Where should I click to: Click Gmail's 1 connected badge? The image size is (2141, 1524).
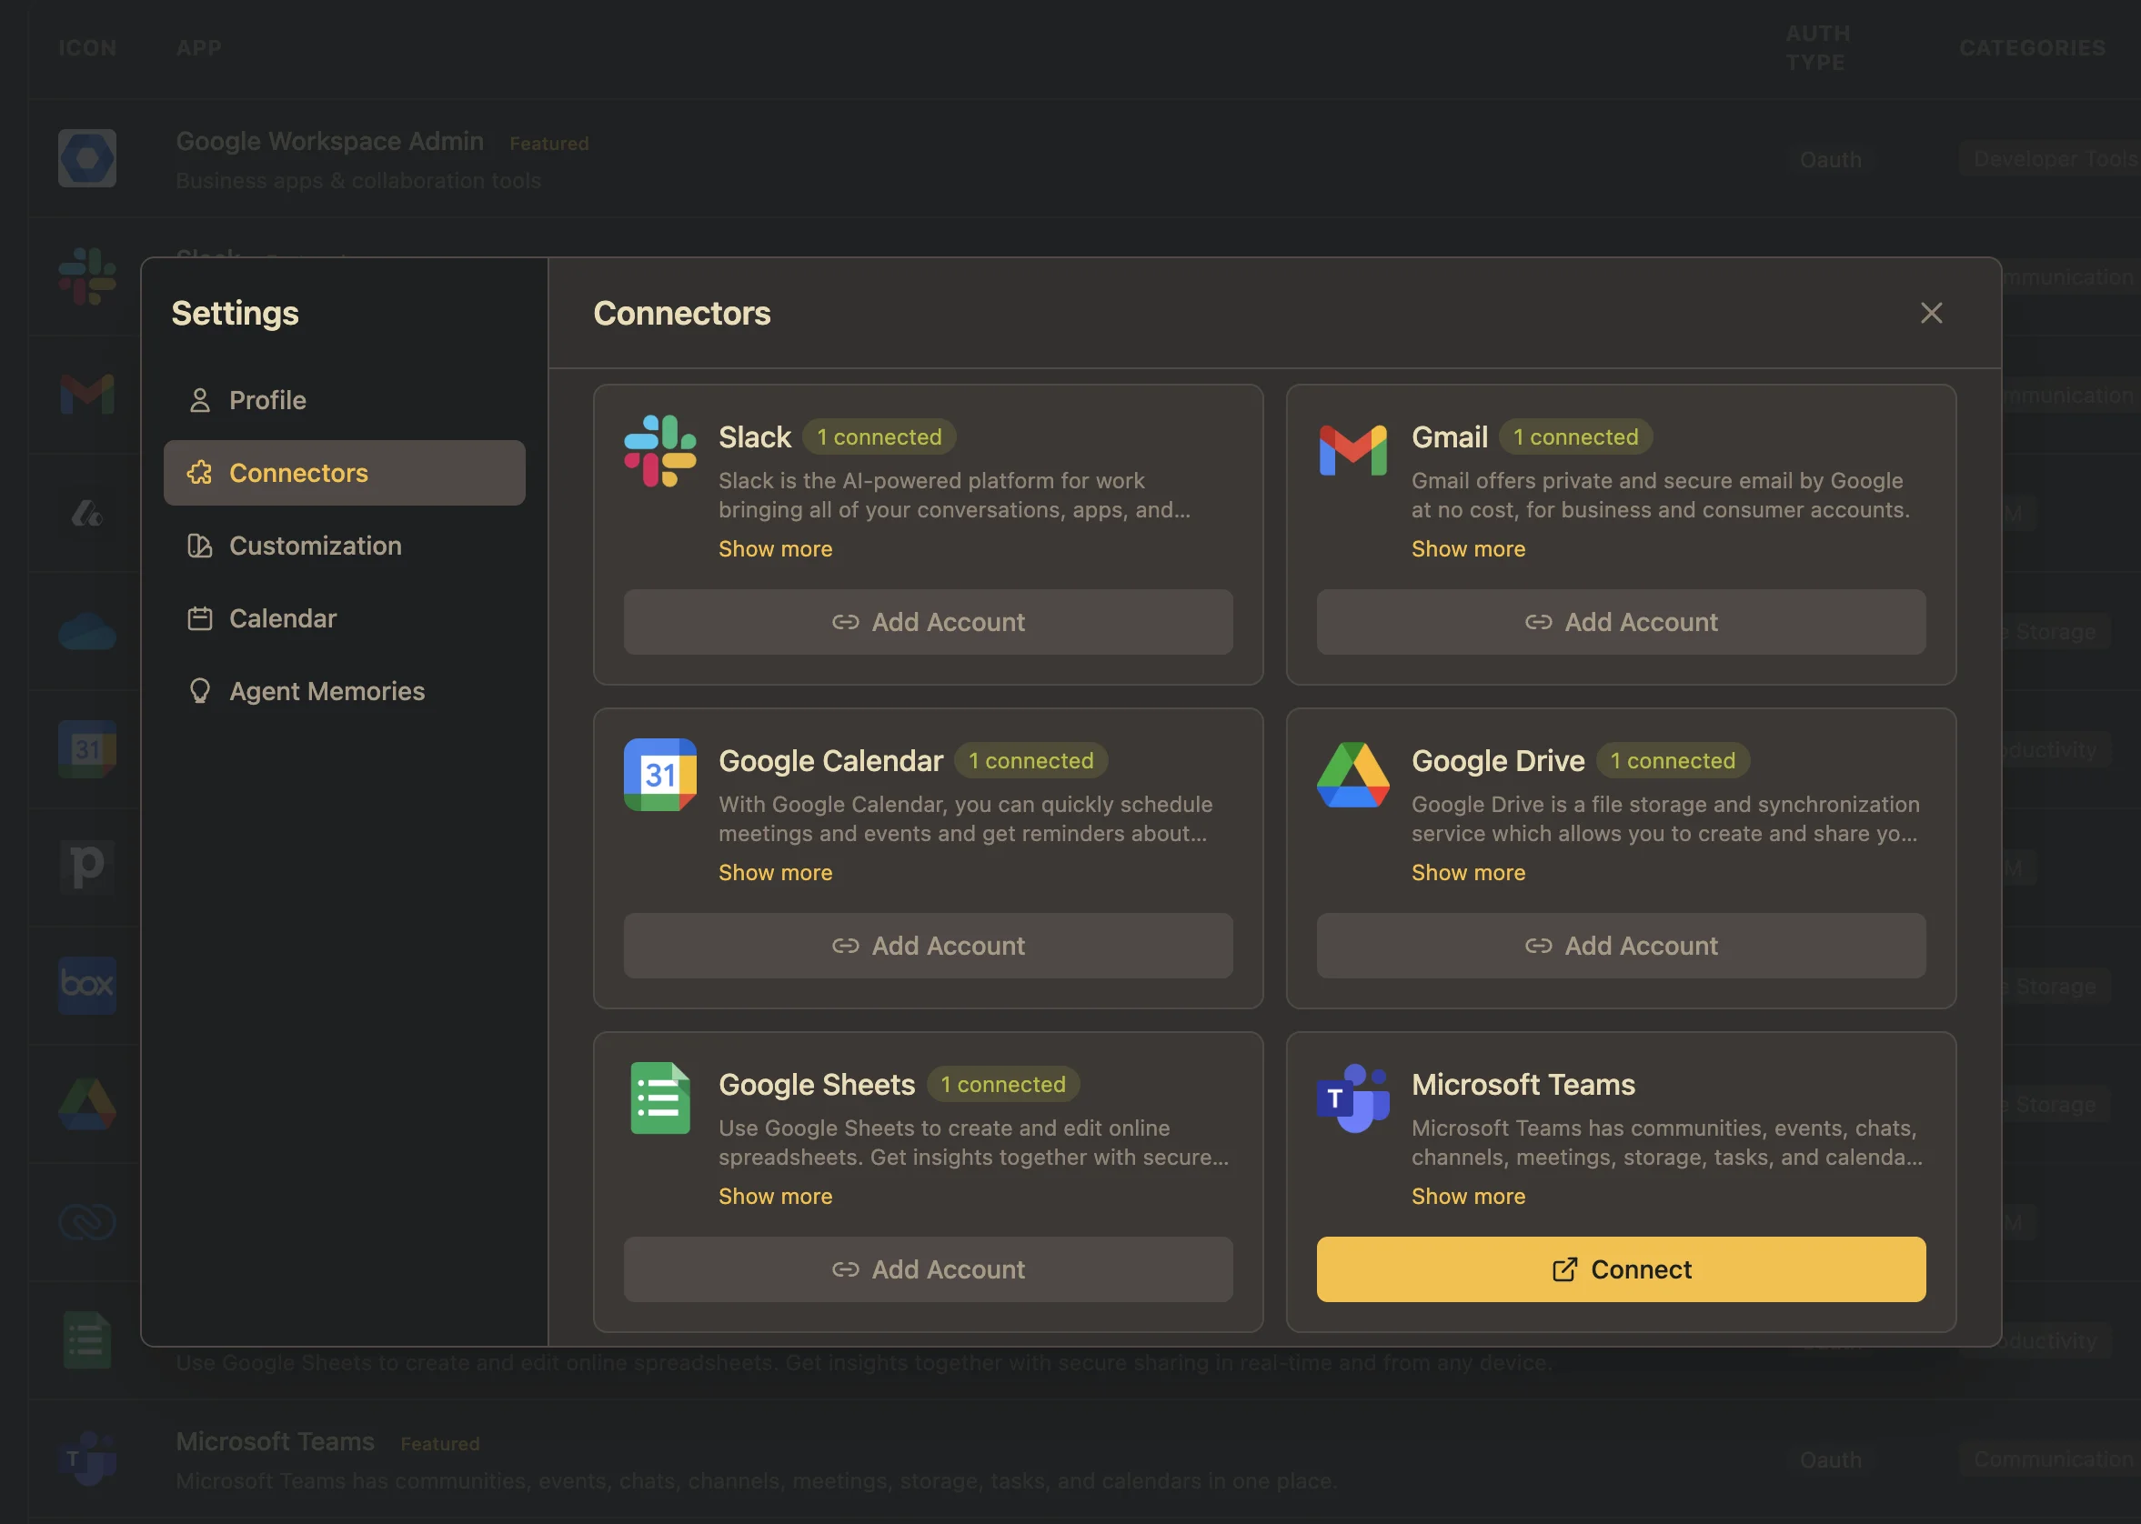point(1575,437)
